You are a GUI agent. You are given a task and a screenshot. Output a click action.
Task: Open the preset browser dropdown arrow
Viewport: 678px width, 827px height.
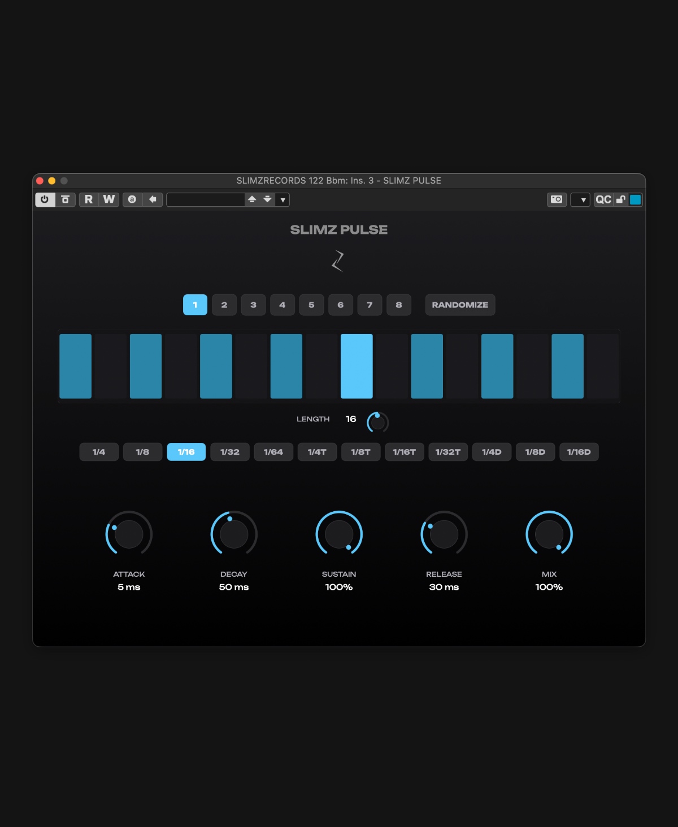point(283,199)
